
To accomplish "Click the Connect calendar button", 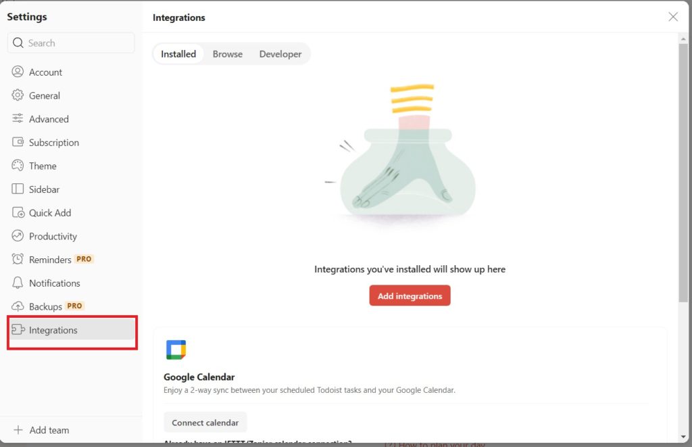I will coord(205,422).
